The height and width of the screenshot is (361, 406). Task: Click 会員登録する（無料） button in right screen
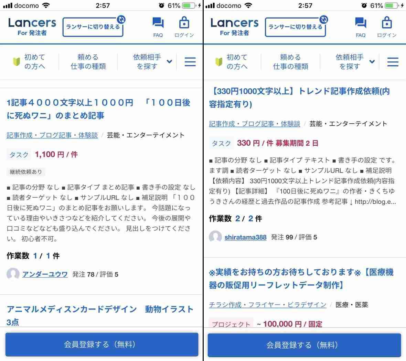[304, 345]
